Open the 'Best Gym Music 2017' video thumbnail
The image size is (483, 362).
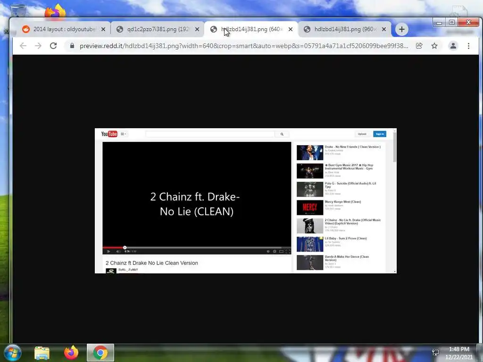pyautogui.click(x=310, y=171)
